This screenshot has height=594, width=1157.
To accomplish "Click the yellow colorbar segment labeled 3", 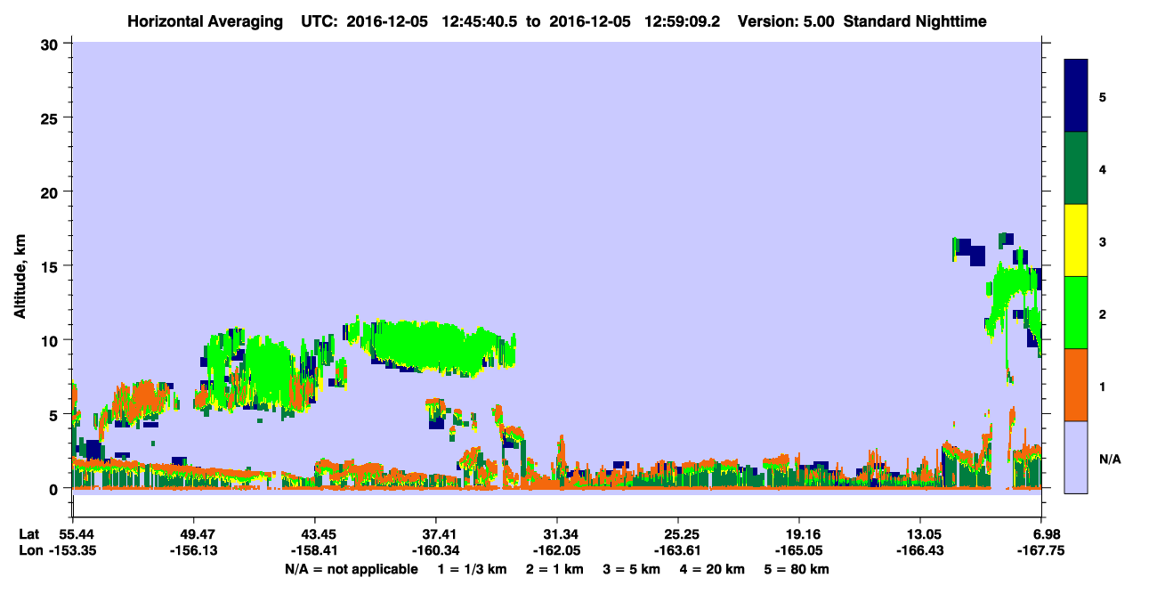I will [x=1076, y=240].
